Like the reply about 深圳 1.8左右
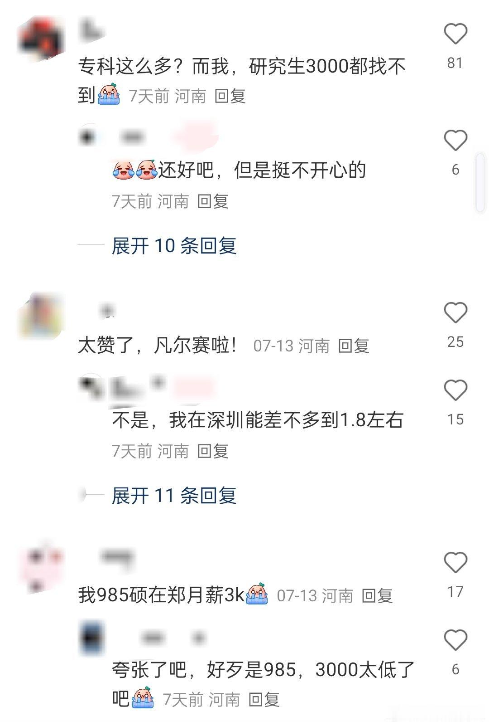Image resolution: width=489 pixels, height=726 pixels. (x=455, y=390)
